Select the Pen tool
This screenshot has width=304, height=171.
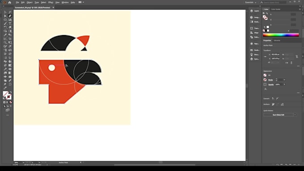point(10,16)
